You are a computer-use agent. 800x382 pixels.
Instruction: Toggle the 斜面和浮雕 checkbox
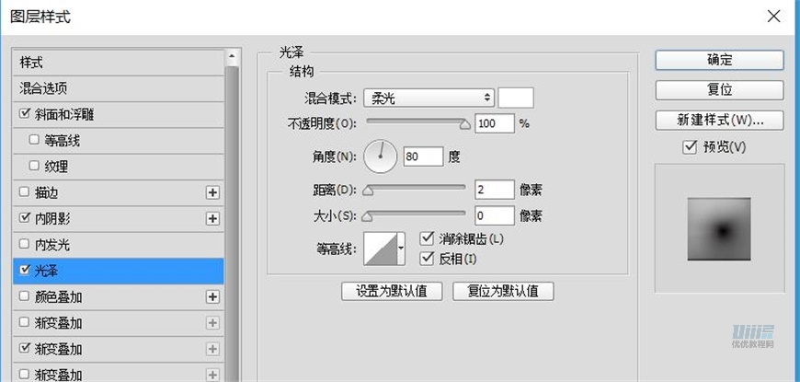tap(25, 115)
